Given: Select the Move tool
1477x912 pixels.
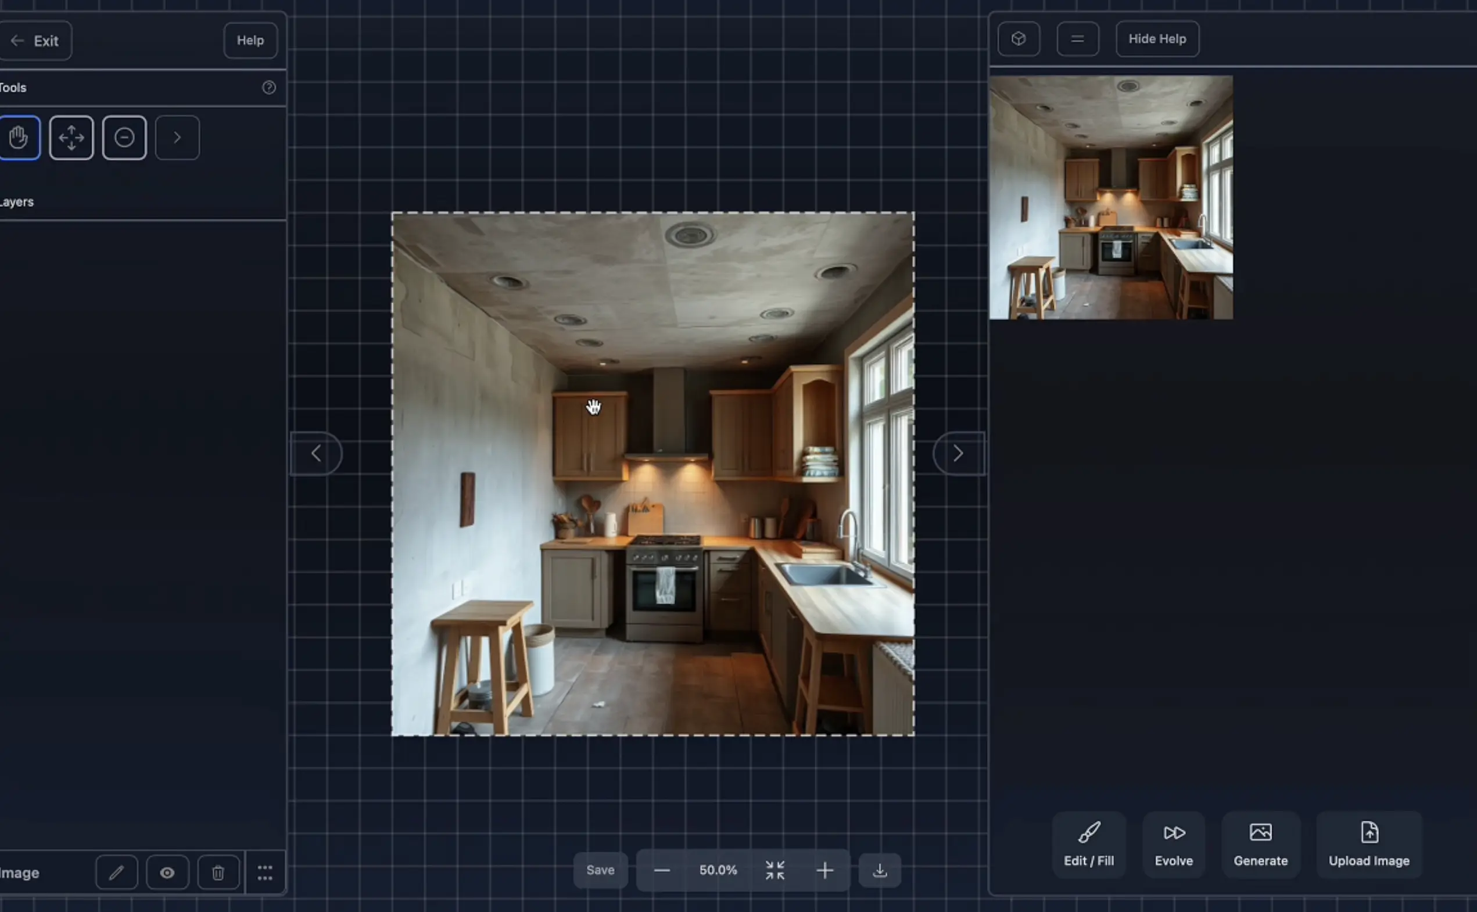Looking at the screenshot, I should [x=71, y=137].
